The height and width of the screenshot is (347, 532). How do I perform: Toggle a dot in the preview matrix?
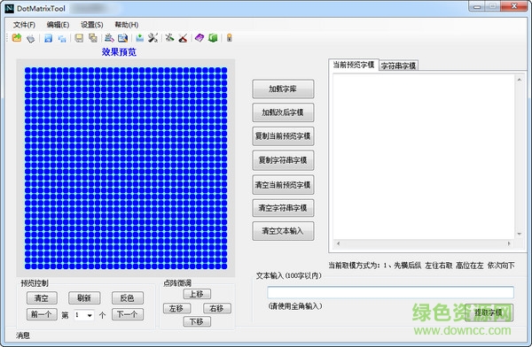point(127,167)
